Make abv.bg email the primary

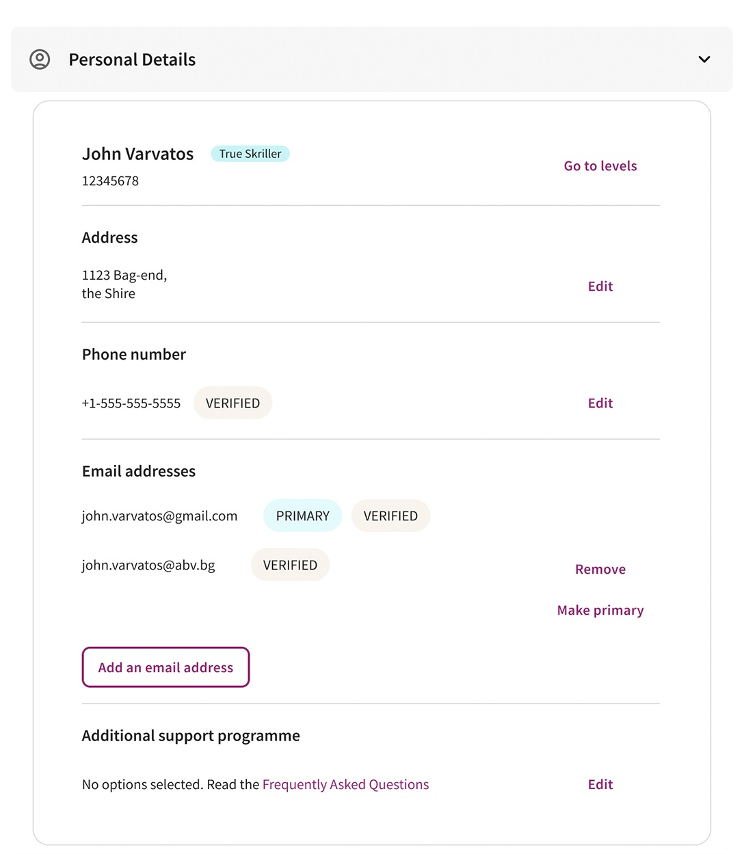point(600,610)
